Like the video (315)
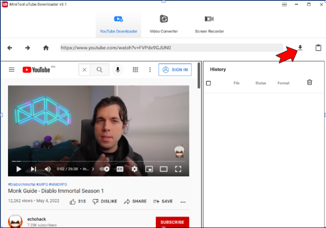The width and height of the screenshot is (326, 228). 77,202
